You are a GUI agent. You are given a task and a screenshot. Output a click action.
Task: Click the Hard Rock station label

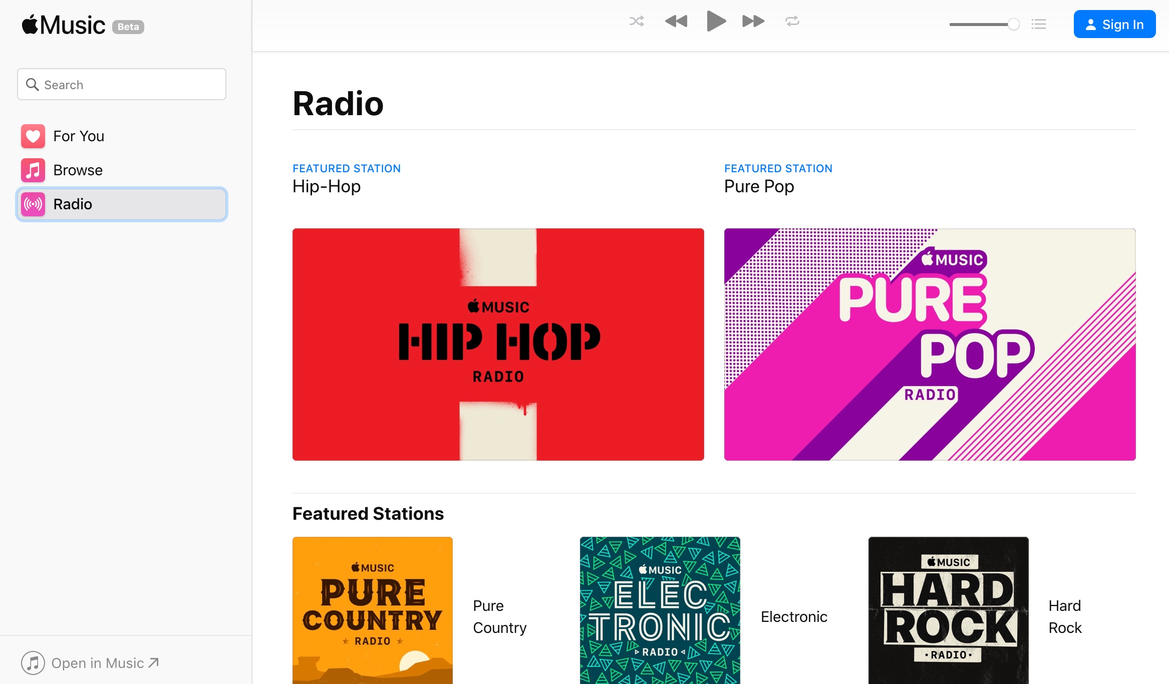(x=1065, y=617)
